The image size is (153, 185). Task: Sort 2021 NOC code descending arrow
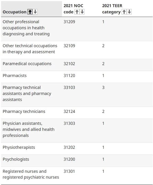coord(82,12)
